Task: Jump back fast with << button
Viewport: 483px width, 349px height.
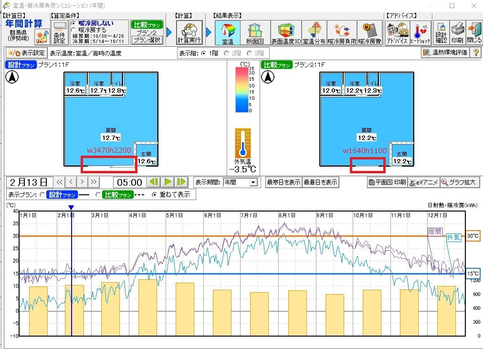Action: click(60, 182)
